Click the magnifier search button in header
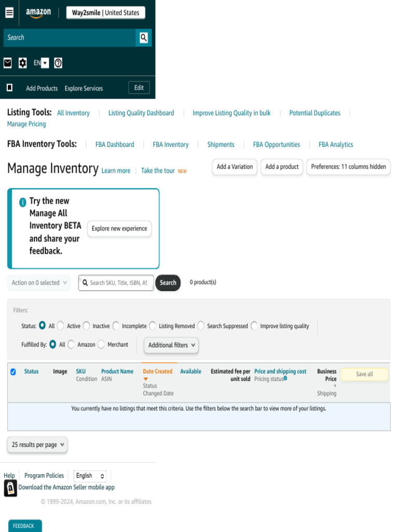 (143, 37)
